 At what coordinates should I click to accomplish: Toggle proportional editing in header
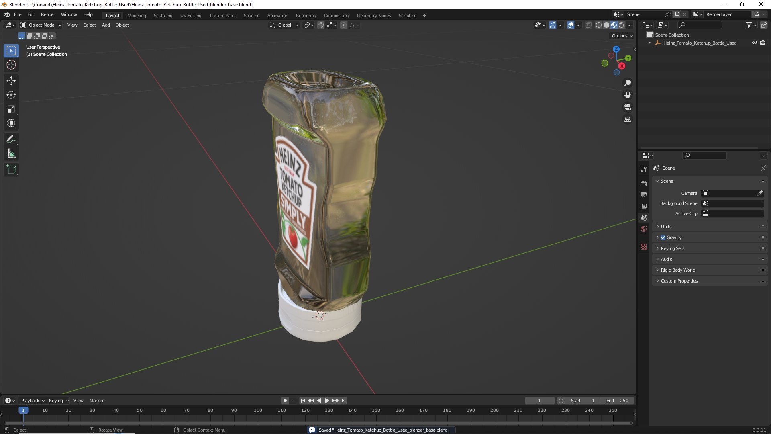click(344, 25)
